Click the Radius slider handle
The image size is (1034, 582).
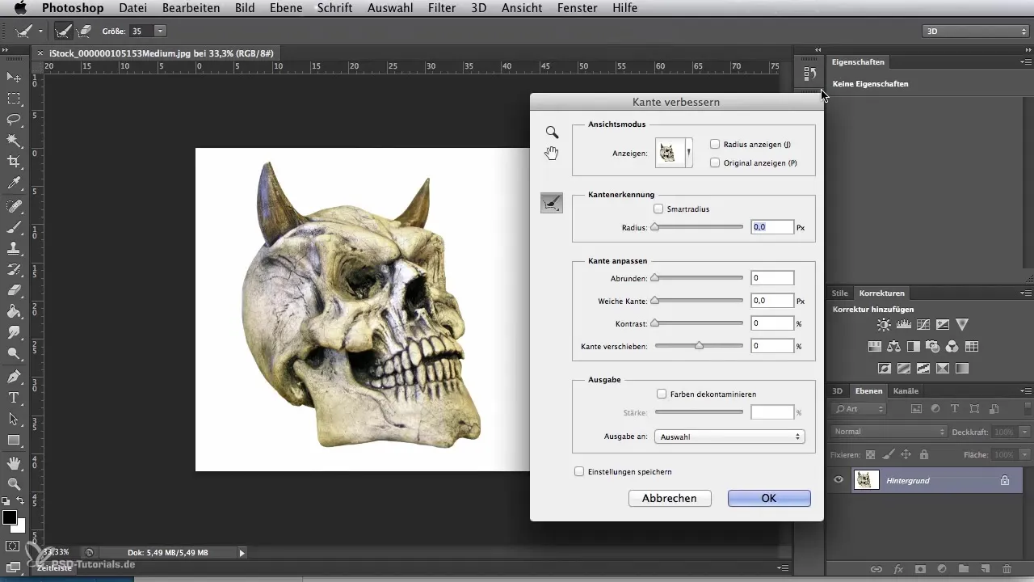click(x=655, y=228)
